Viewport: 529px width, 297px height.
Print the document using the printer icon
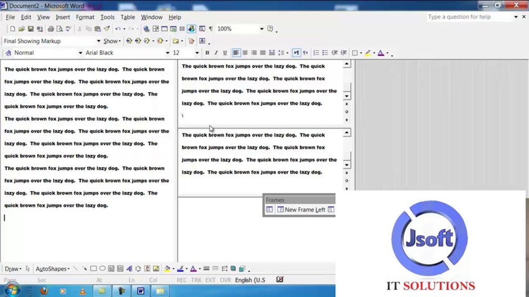coord(50,29)
